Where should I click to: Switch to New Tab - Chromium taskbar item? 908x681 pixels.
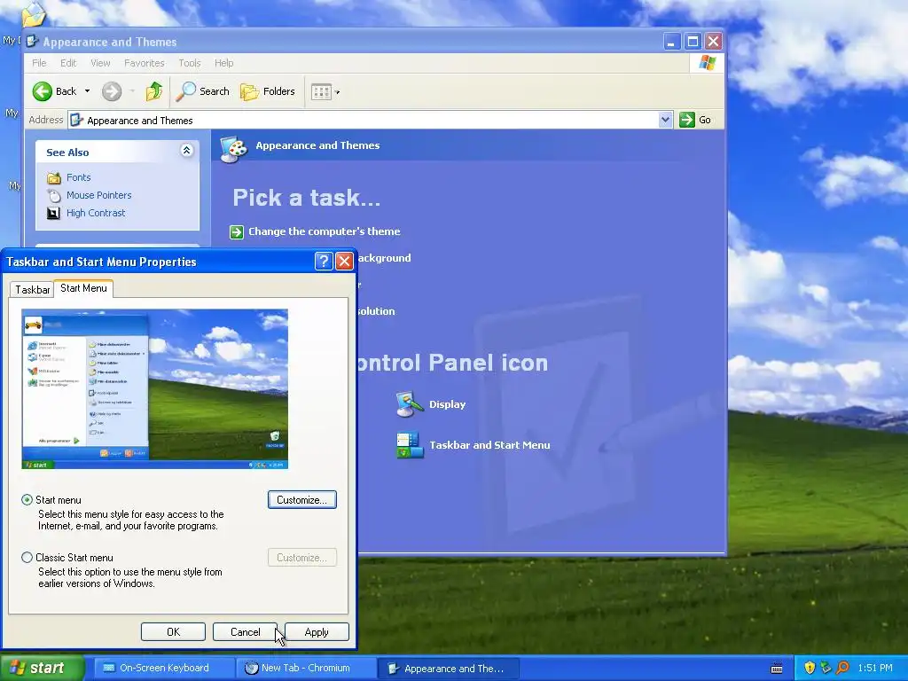pos(306,668)
